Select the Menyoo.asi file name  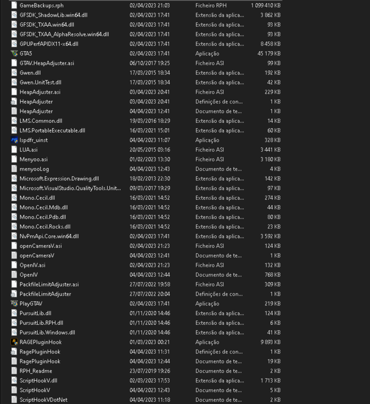33,159
